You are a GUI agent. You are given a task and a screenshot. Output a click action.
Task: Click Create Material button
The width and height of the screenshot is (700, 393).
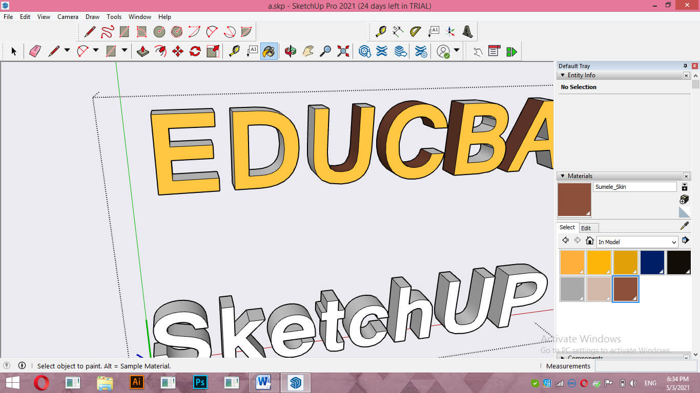click(684, 199)
